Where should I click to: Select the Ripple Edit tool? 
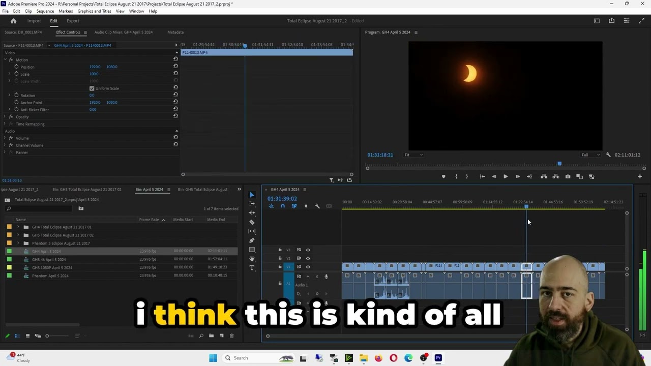[252, 213]
